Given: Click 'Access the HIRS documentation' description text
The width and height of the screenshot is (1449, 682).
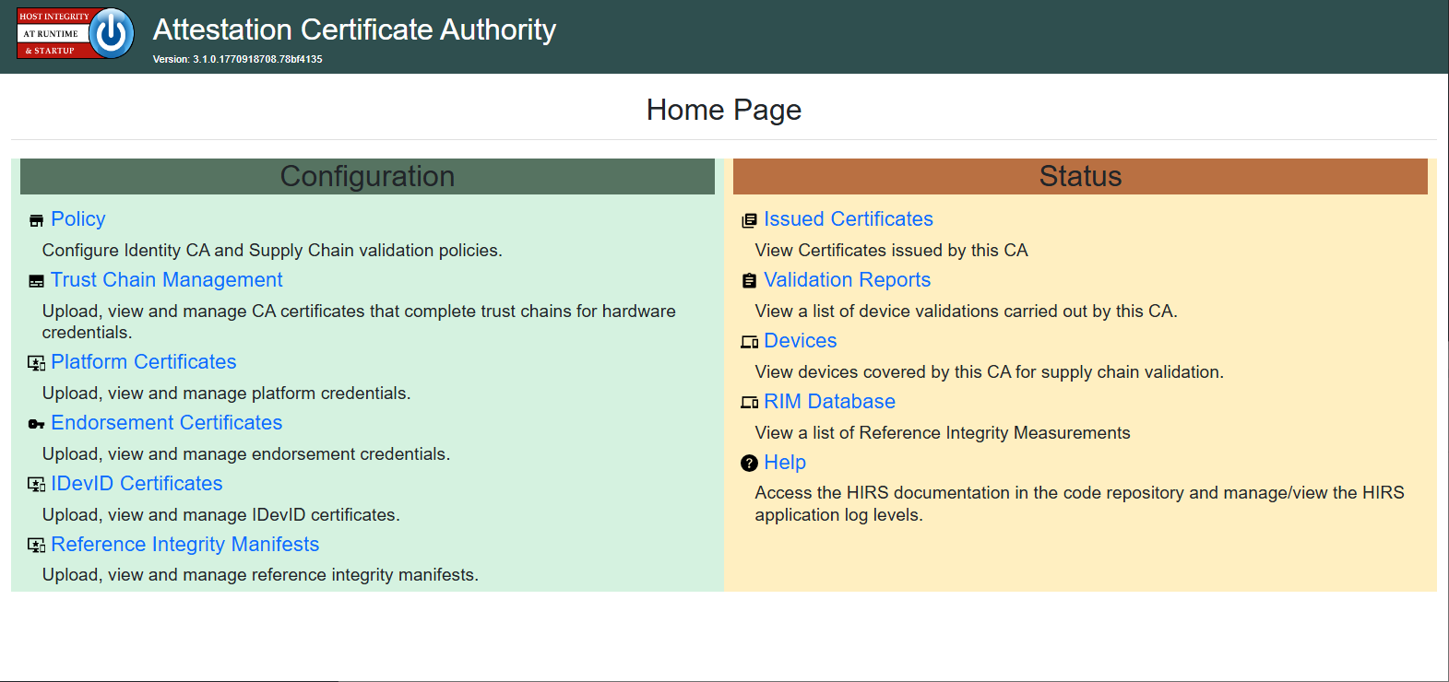Looking at the screenshot, I should [1079, 504].
